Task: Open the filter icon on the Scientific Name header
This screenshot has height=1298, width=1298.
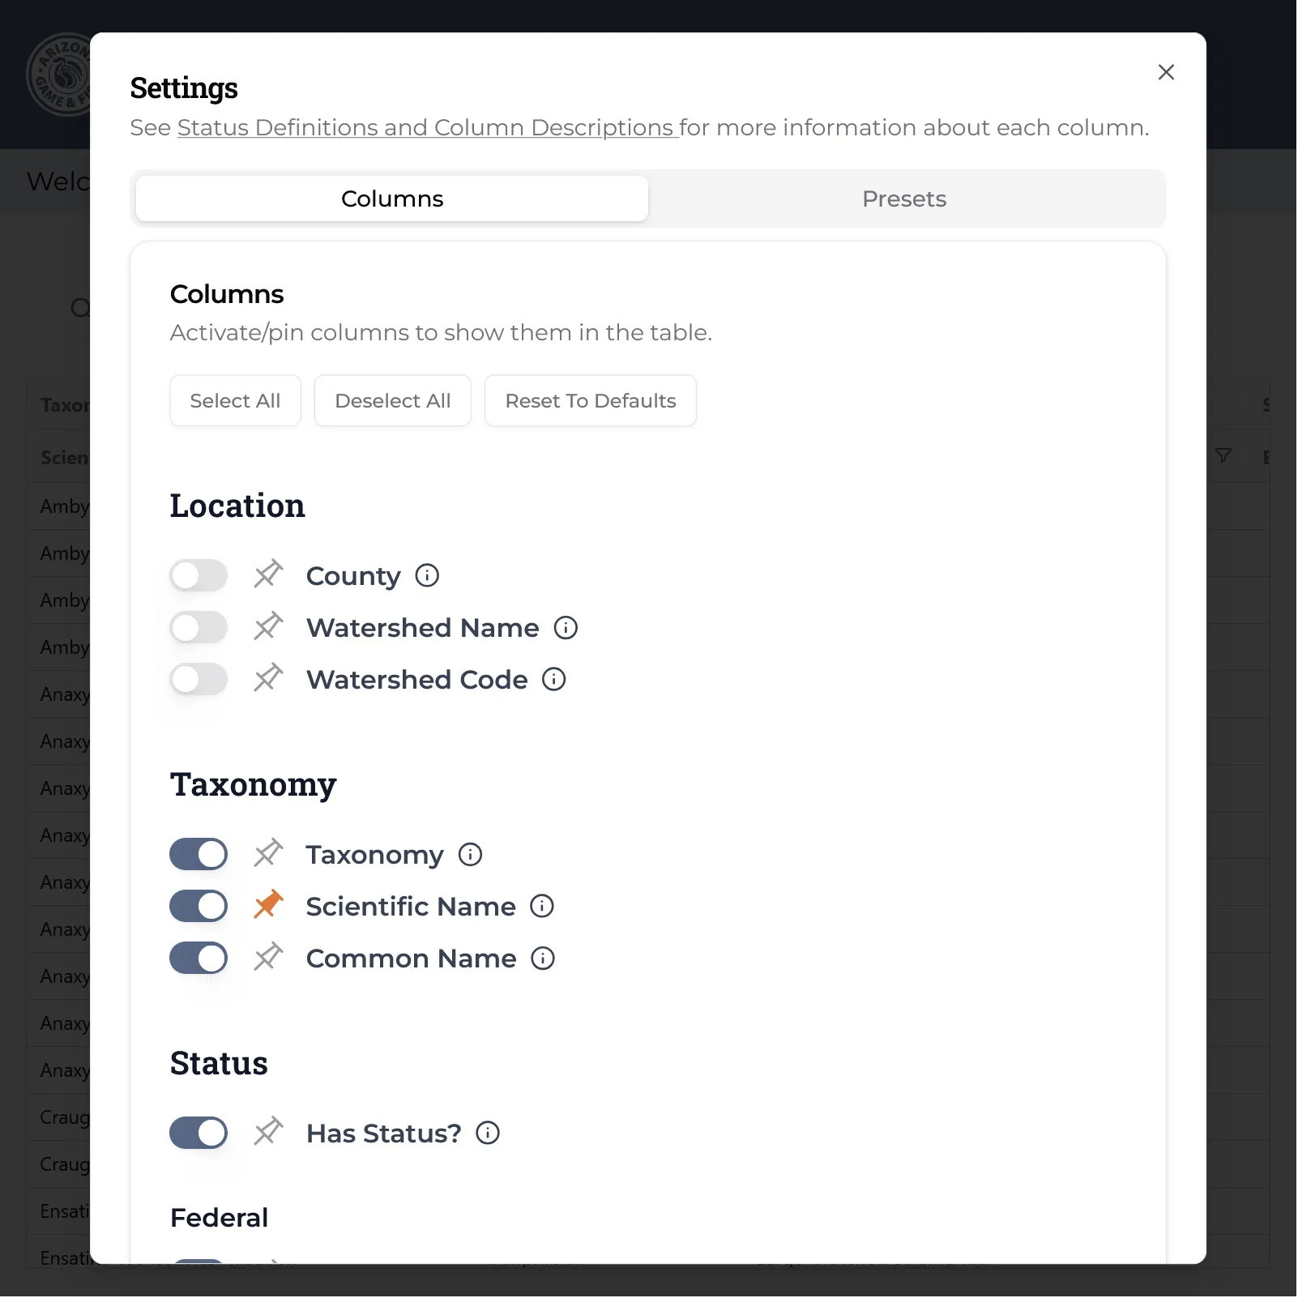Action: coord(1223,455)
